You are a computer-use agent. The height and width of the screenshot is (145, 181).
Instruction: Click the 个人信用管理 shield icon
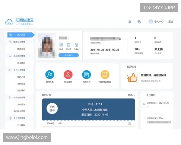coord(10,118)
